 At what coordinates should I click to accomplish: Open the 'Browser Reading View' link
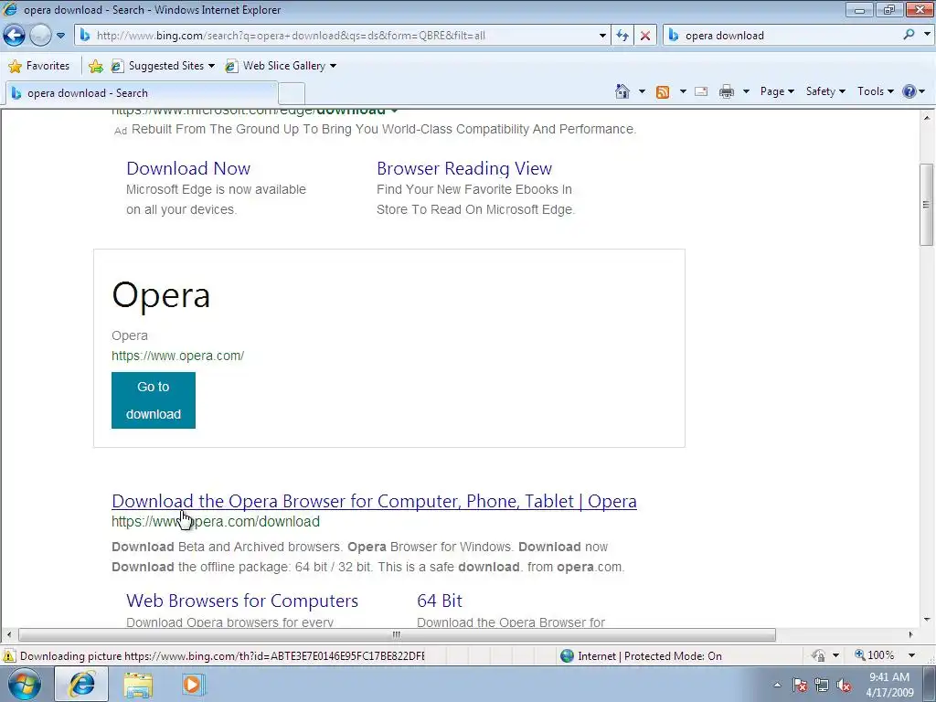(x=464, y=168)
